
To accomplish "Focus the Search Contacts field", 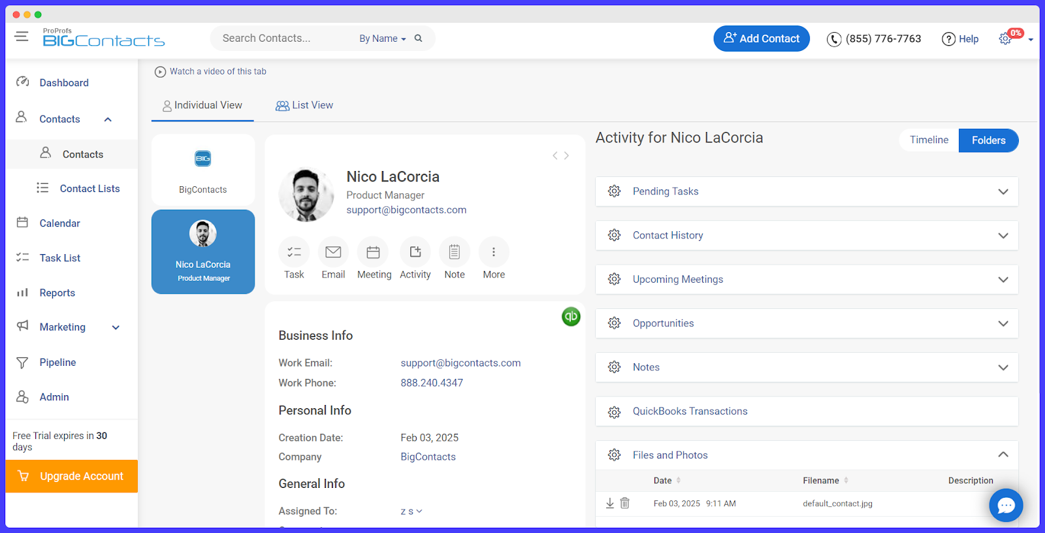I will 284,39.
